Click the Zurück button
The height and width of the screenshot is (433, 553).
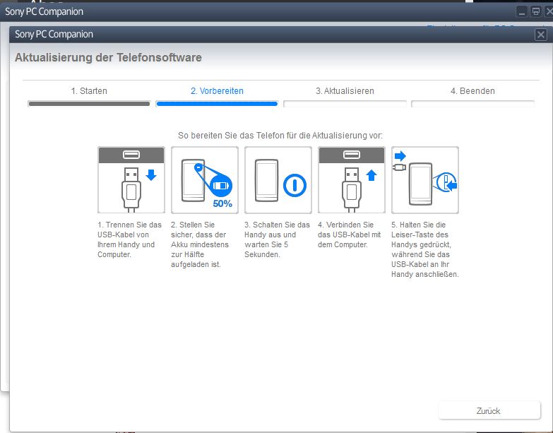coord(489,410)
